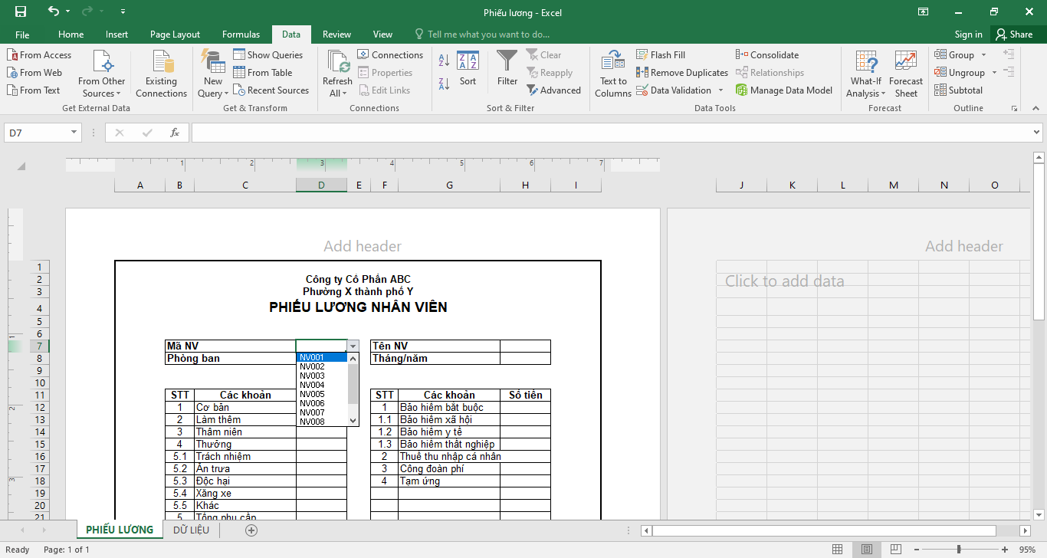
Task: Switch to DỮ LIỆU sheet
Action: click(191, 530)
